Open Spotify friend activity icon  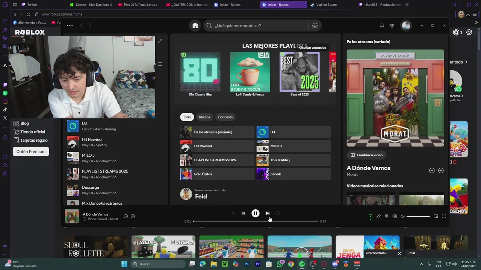tap(392, 25)
